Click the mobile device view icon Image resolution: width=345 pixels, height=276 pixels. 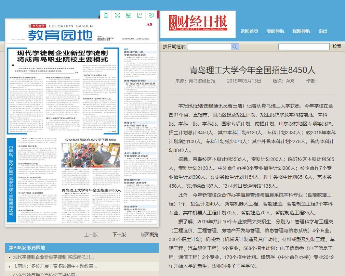coord(106,15)
